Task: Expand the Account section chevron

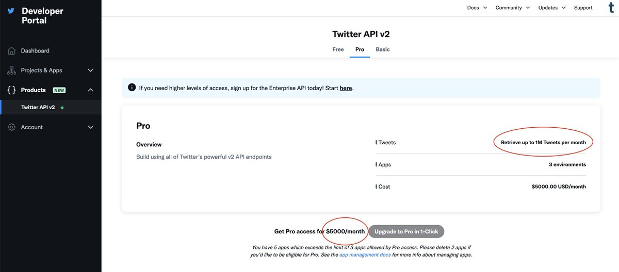Action: [91, 127]
